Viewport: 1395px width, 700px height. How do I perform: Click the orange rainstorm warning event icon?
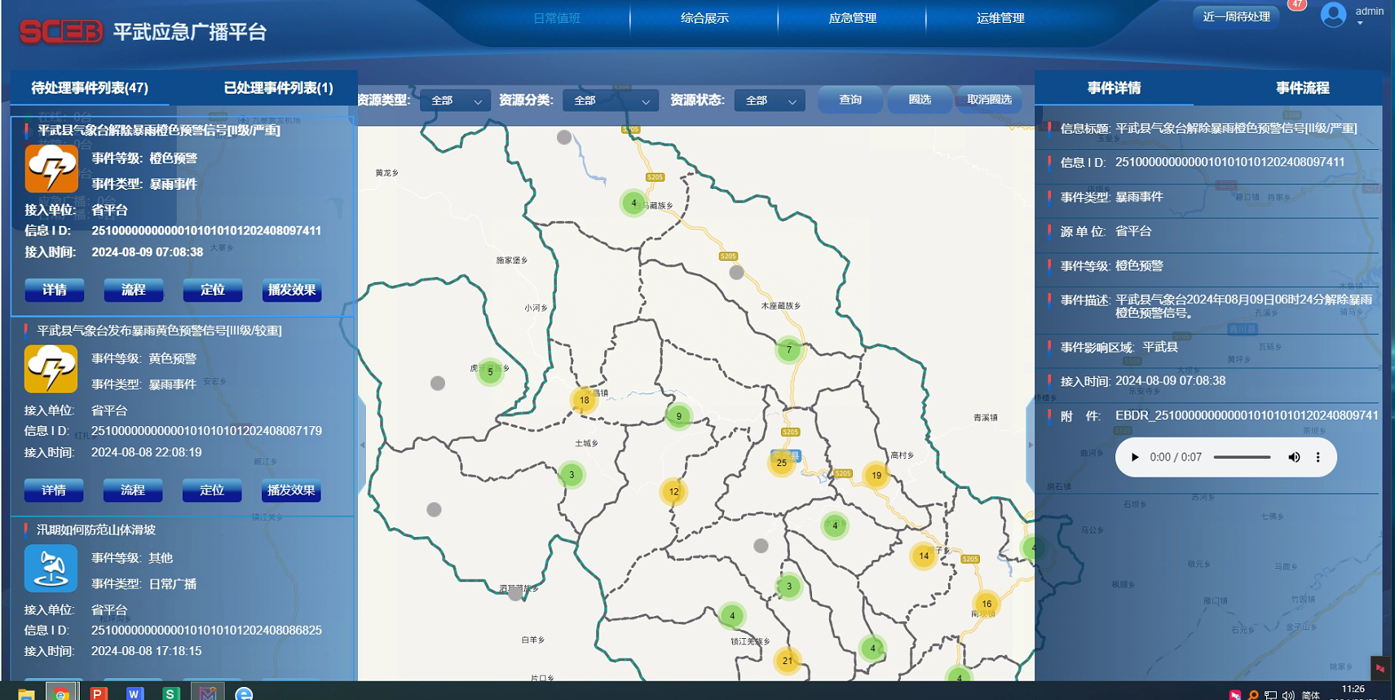pos(51,169)
